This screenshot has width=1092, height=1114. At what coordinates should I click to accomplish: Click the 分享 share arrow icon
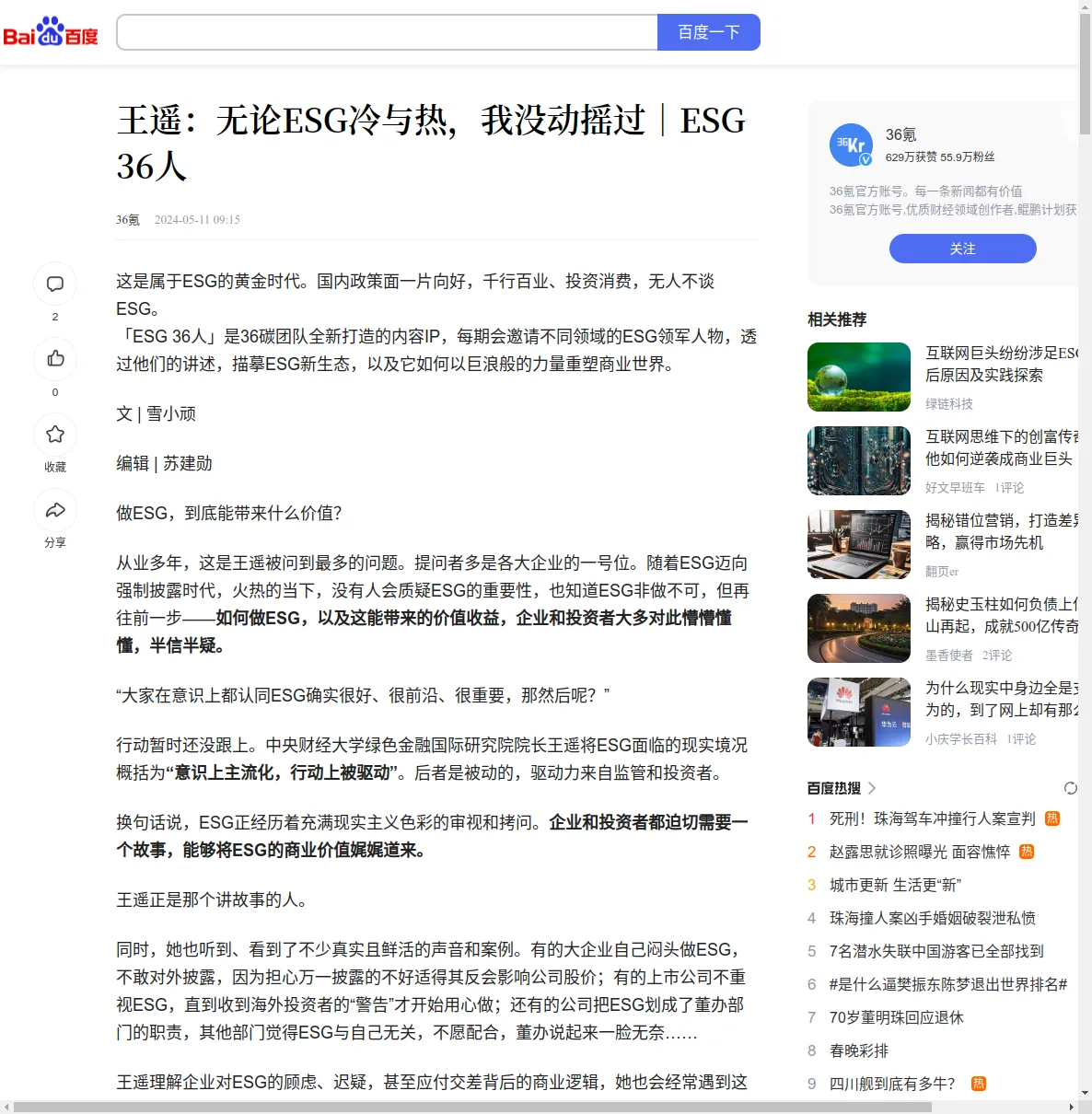(55, 509)
